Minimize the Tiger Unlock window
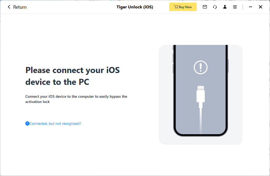 (250, 7)
